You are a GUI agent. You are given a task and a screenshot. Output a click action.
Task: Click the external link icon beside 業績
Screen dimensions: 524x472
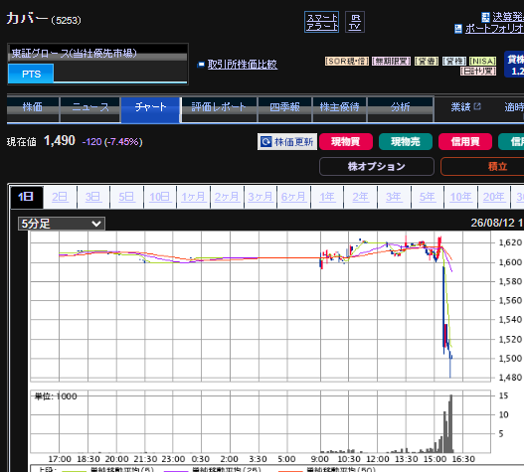pos(477,106)
